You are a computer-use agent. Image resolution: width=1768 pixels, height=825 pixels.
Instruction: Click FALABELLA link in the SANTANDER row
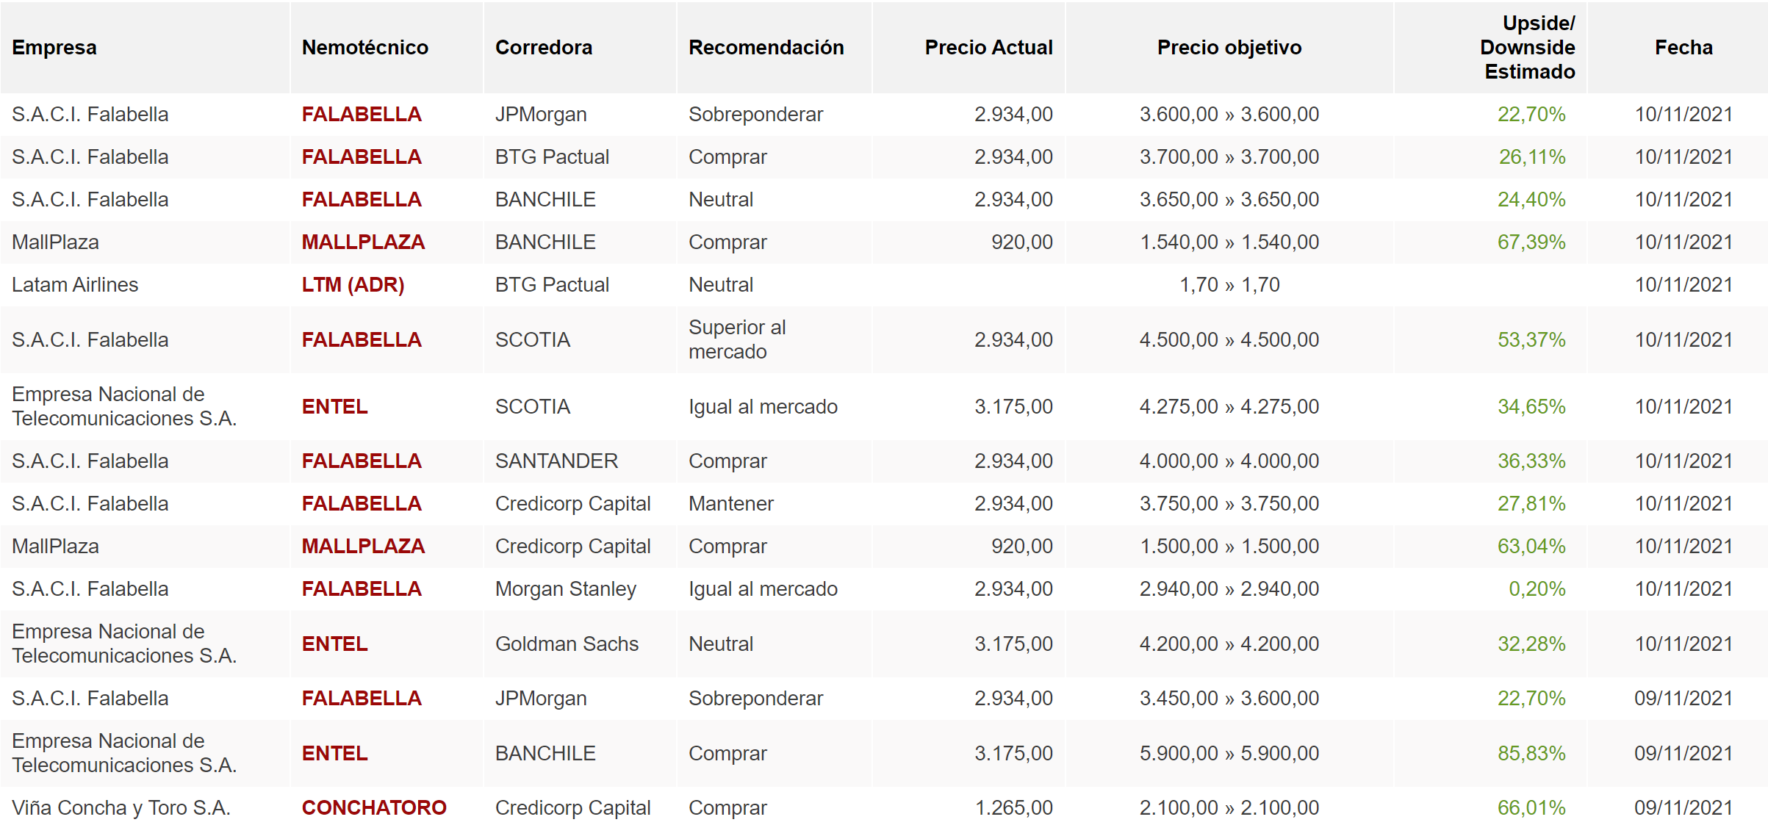tap(362, 461)
